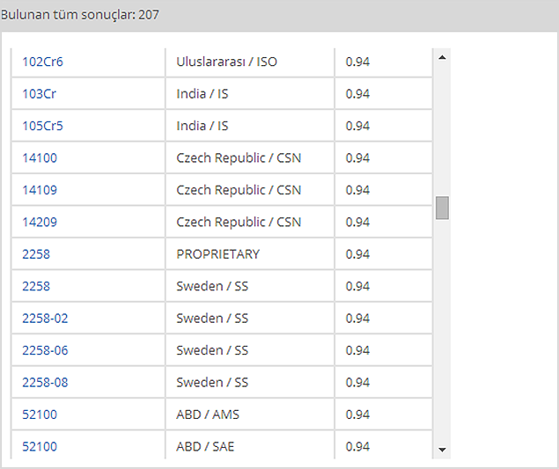This screenshot has width=559, height=469.
Task: Open the 102Cr6 material link
Action: pos(42,62)
